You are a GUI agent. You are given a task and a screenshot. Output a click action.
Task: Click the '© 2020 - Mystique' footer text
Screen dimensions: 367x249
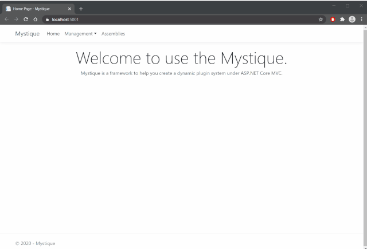click(36, 243)
